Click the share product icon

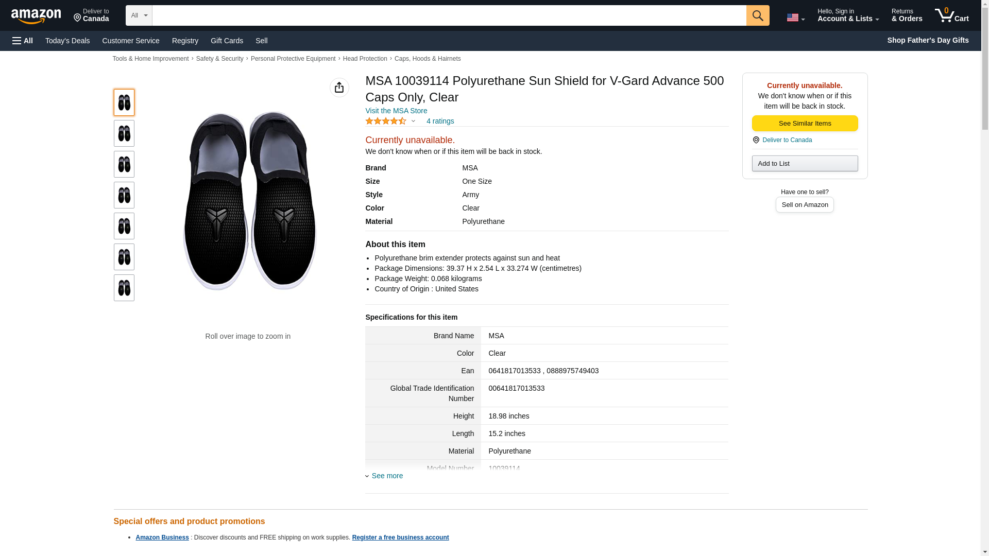[339, 88]
